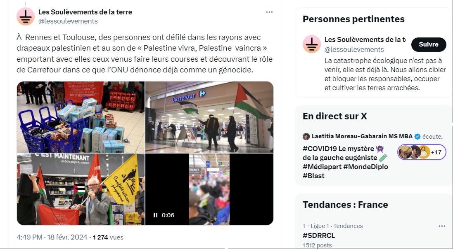Open the Carrefour storefront flags photo

tap(209, 117)
